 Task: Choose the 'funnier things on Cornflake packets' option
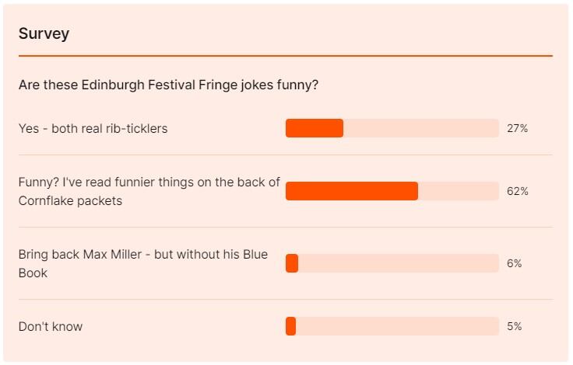tap(149, 191)
